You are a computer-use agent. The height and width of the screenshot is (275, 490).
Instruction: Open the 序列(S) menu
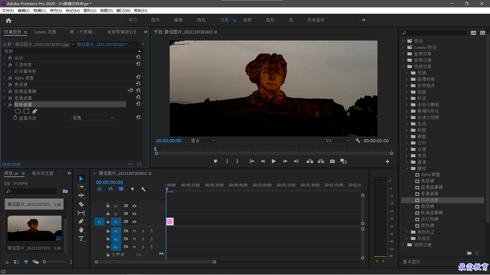tap(56, 11)
